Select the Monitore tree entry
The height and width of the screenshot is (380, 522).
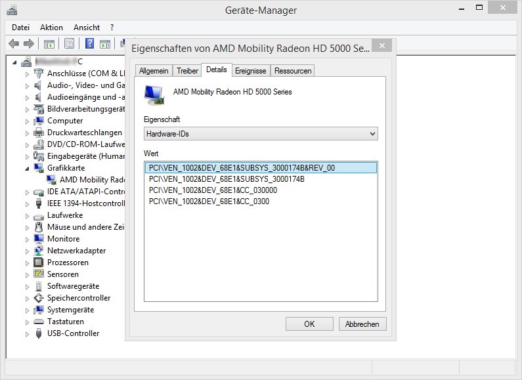point(63,239)
